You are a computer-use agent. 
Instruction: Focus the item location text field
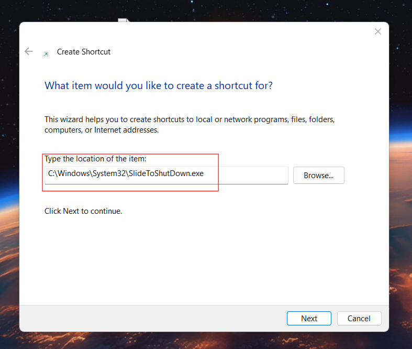click(x=246, y=174)
